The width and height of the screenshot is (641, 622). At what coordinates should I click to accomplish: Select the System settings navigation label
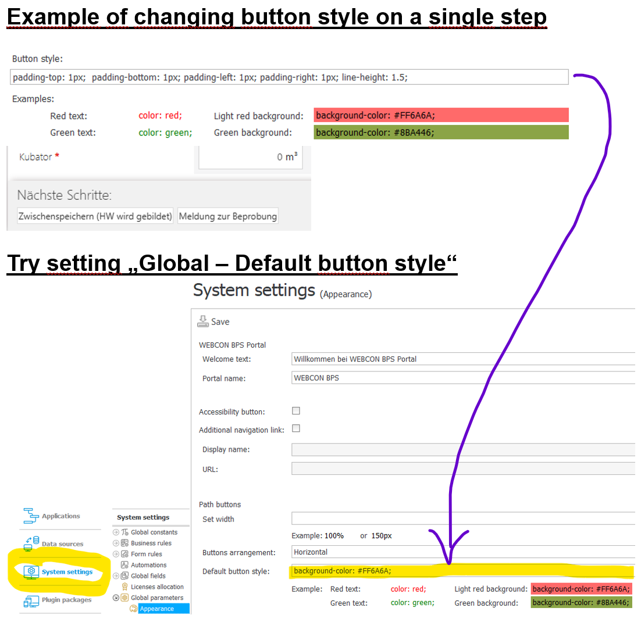pyautogui.click(x=67, y=572)
